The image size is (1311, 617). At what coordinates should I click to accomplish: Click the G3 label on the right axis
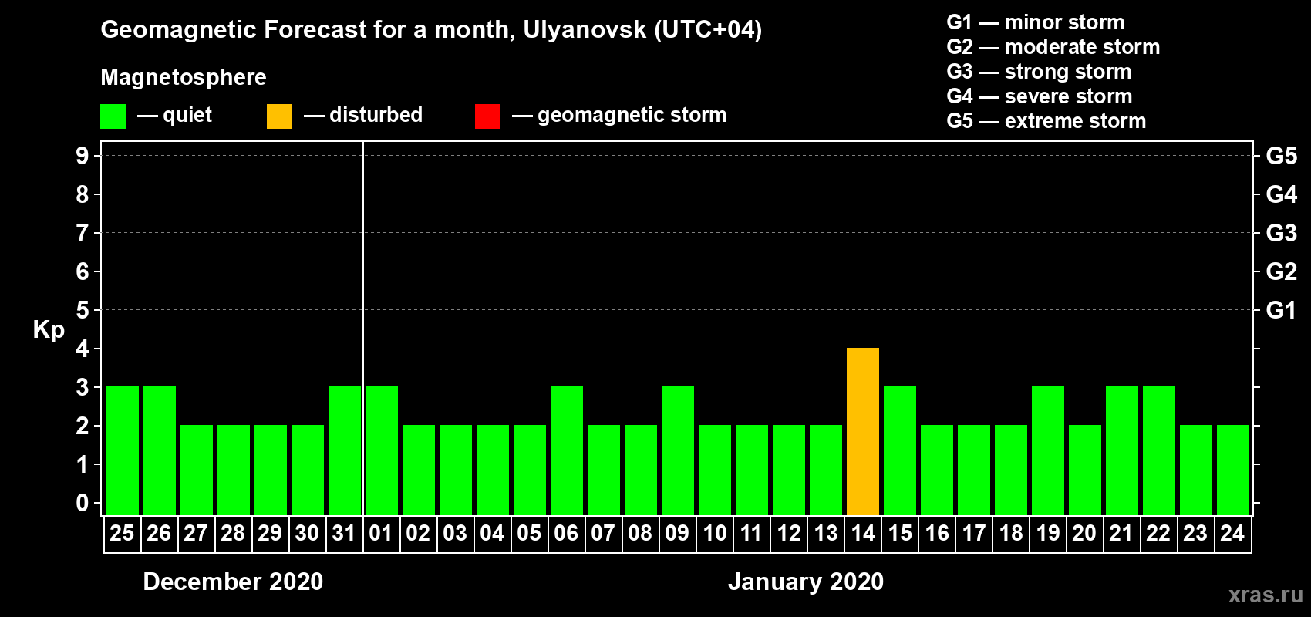coord(1281,233)
